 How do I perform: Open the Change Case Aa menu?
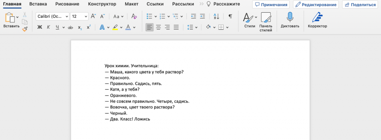118,16
